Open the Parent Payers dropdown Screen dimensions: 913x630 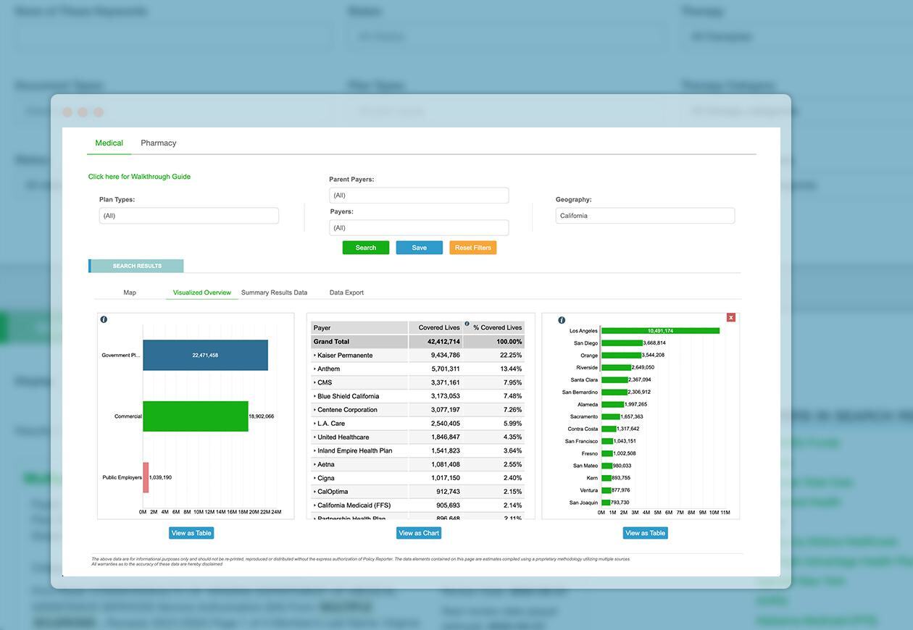pyautogui.click(x=419, y=195)
